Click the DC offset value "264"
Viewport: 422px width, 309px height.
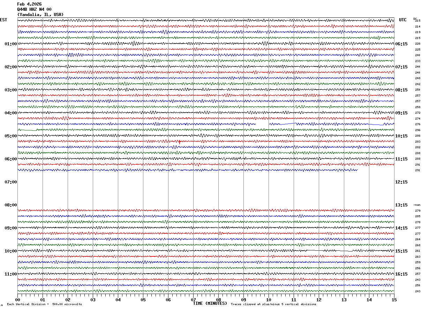417,239
